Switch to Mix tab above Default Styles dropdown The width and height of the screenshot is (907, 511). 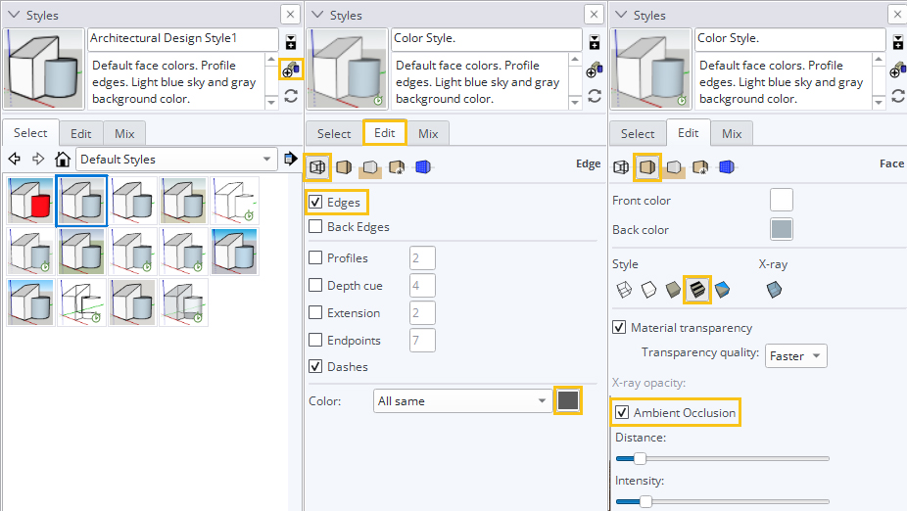tap(124, 133)
